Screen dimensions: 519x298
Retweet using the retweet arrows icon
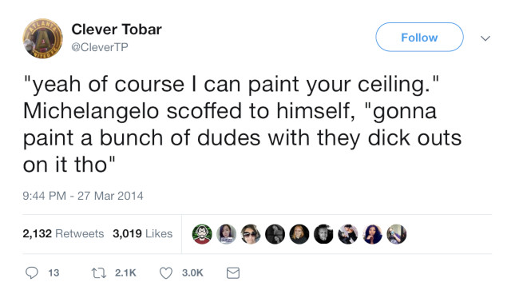click(99, 273)
